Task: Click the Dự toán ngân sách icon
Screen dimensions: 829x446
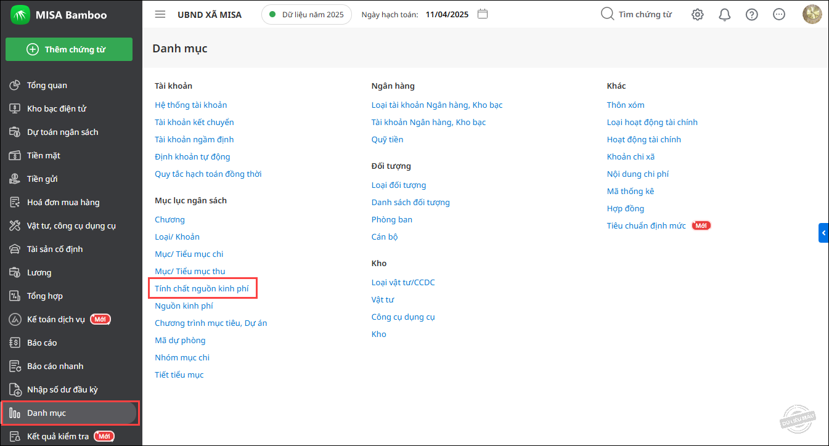Action: tap(16, 132)
